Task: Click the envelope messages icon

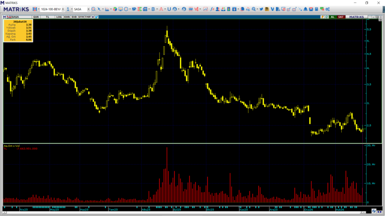Action: point(311,9)
